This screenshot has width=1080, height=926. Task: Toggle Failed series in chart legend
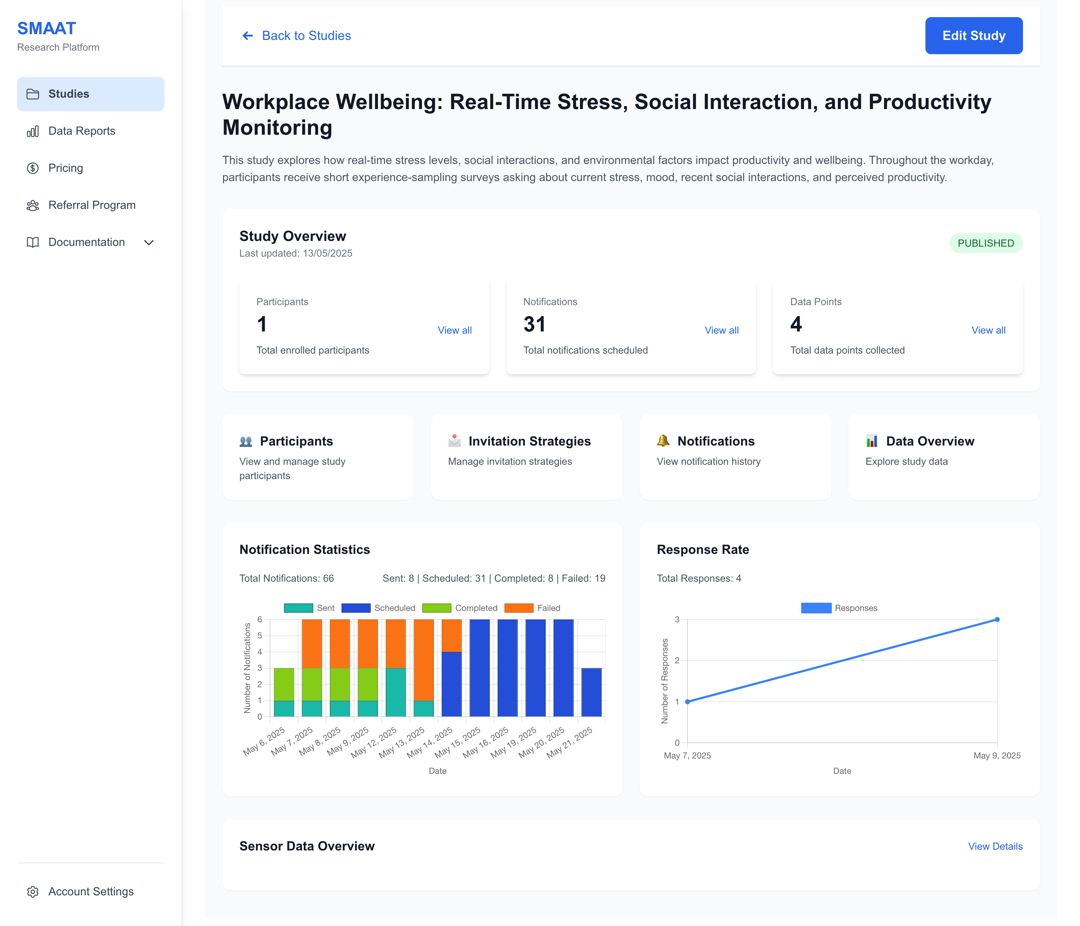coord(548,608)
